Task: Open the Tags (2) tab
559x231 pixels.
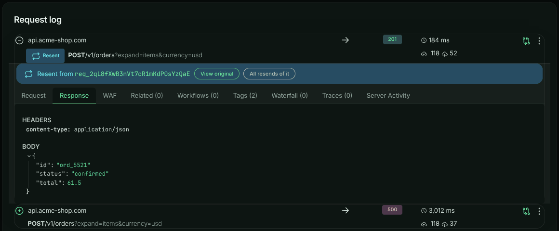Action: [x=245, y=95]
